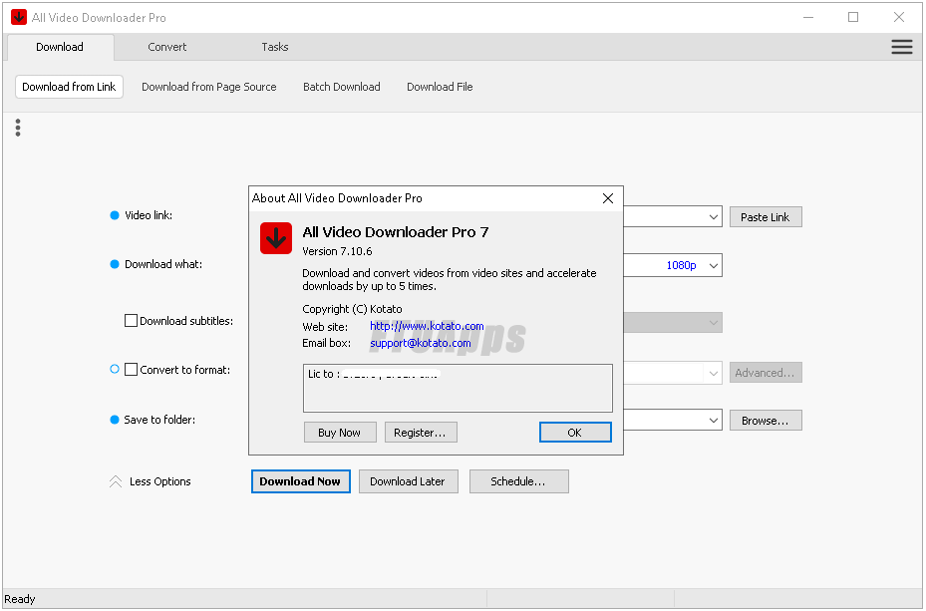Image resolution: width=926 pixels, height=611 pixels.
Task: Click the Advanced... button
Action: [x=766, y=373]
